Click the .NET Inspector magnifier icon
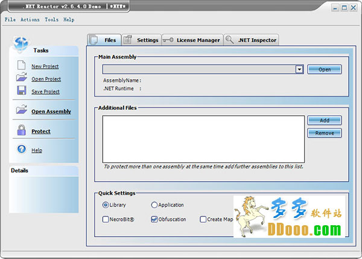This screenshot has width=362, height=259. (x=229, y=39)
